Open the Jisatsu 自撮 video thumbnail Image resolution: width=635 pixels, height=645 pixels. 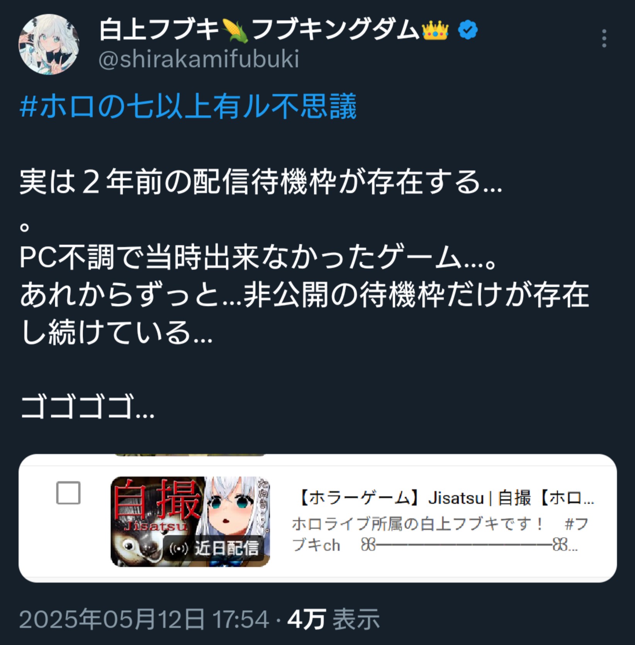[190, 521]
